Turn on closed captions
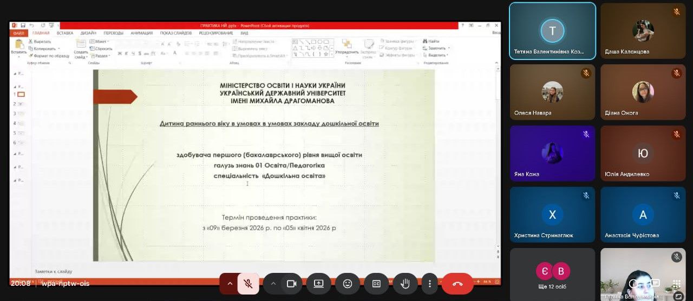Viewport: 693px width, 301px height. [376, 284]
